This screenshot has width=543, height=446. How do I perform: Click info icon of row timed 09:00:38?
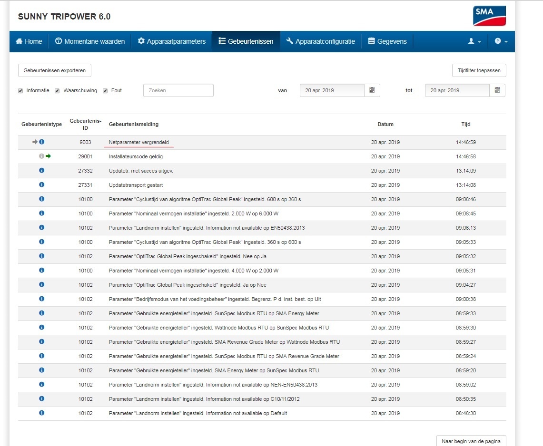click(41, 299)
